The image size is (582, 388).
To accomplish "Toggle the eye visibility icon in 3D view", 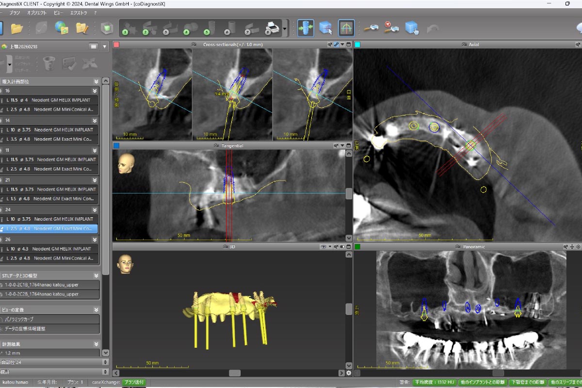I will point(323,247).
